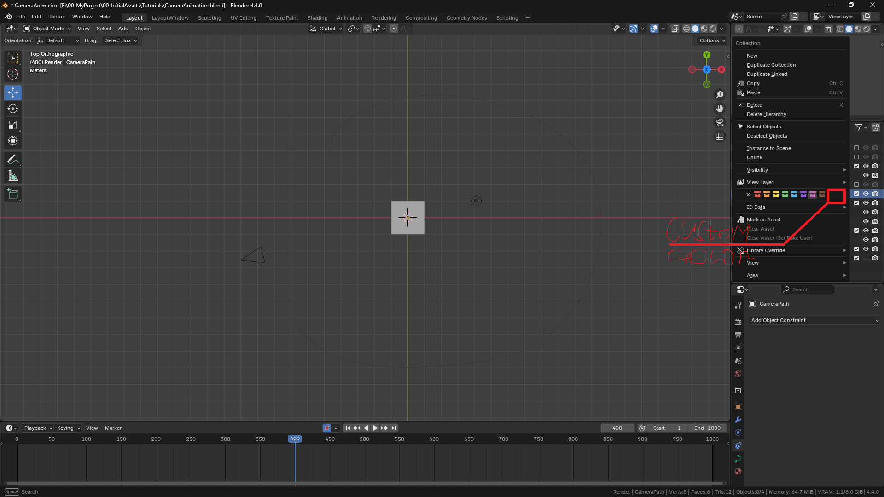Pick the red collection color tag

tap(757, 195)
